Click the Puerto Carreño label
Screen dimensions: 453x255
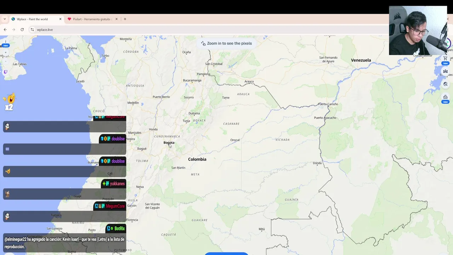pyautogui.click(x=328, y=104)
